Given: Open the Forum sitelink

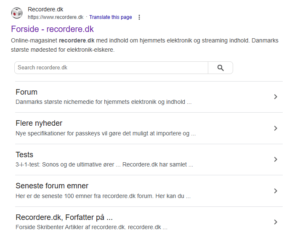Looking at the screenshot, I should 27,92.
